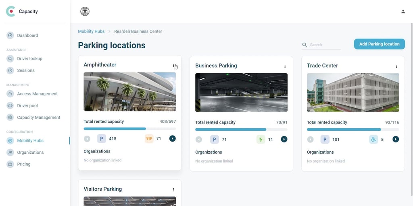This screenshot has height=206, width=413.
Task: Click Rearden Business Center breadcrumb
Action: (138, 31)
